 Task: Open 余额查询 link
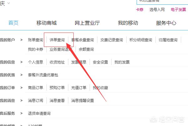point(86,49)
